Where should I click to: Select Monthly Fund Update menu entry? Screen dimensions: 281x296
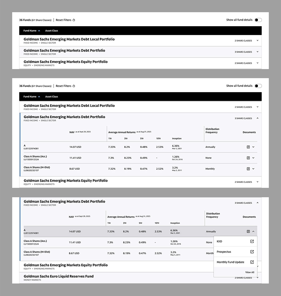(230, 262)
